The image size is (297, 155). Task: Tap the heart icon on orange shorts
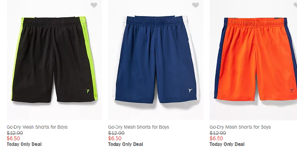pos(295,5)
